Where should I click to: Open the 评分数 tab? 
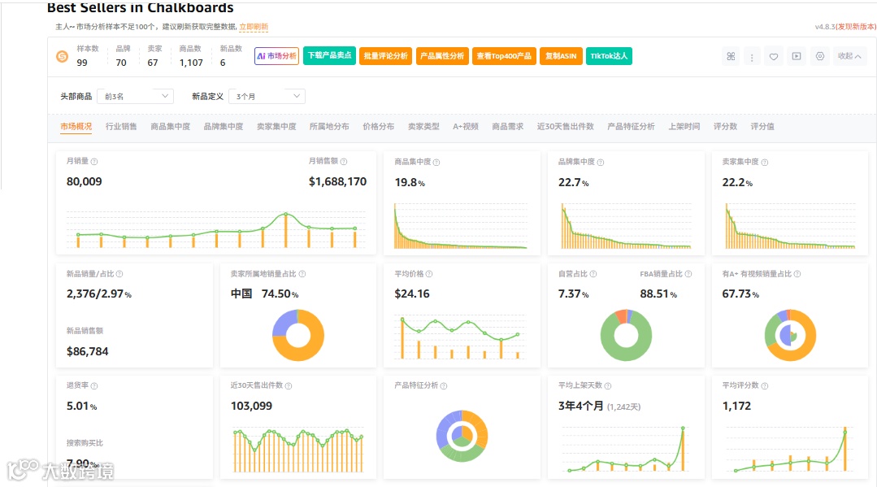(x=726, y=127)
